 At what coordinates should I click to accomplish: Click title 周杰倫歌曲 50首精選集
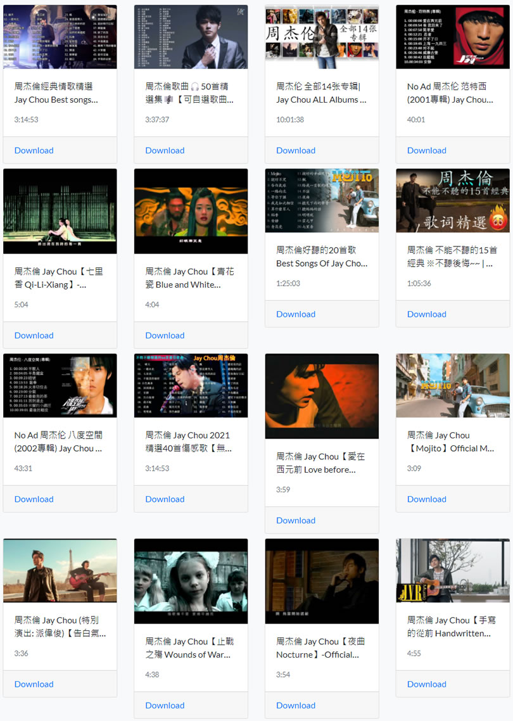[189, 93]
